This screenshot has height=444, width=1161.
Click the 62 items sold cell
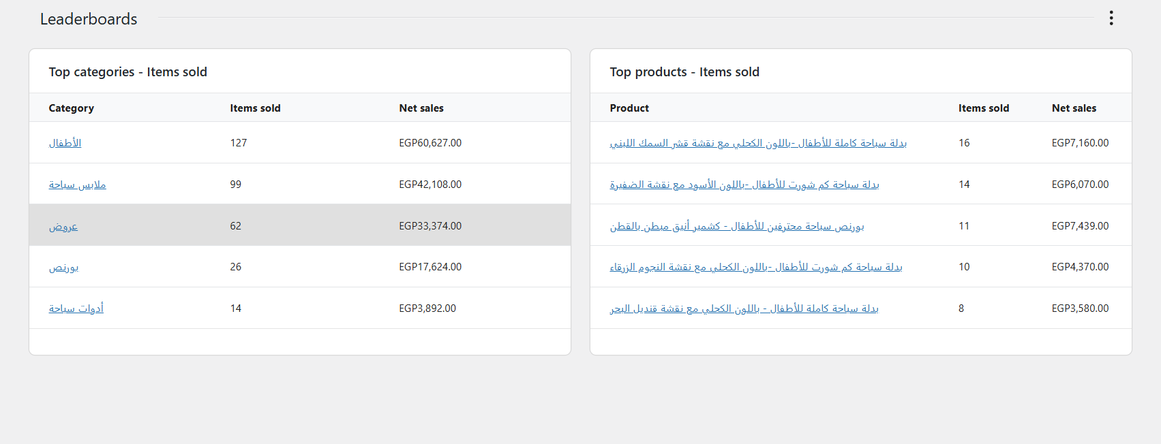tap(236, 226)
